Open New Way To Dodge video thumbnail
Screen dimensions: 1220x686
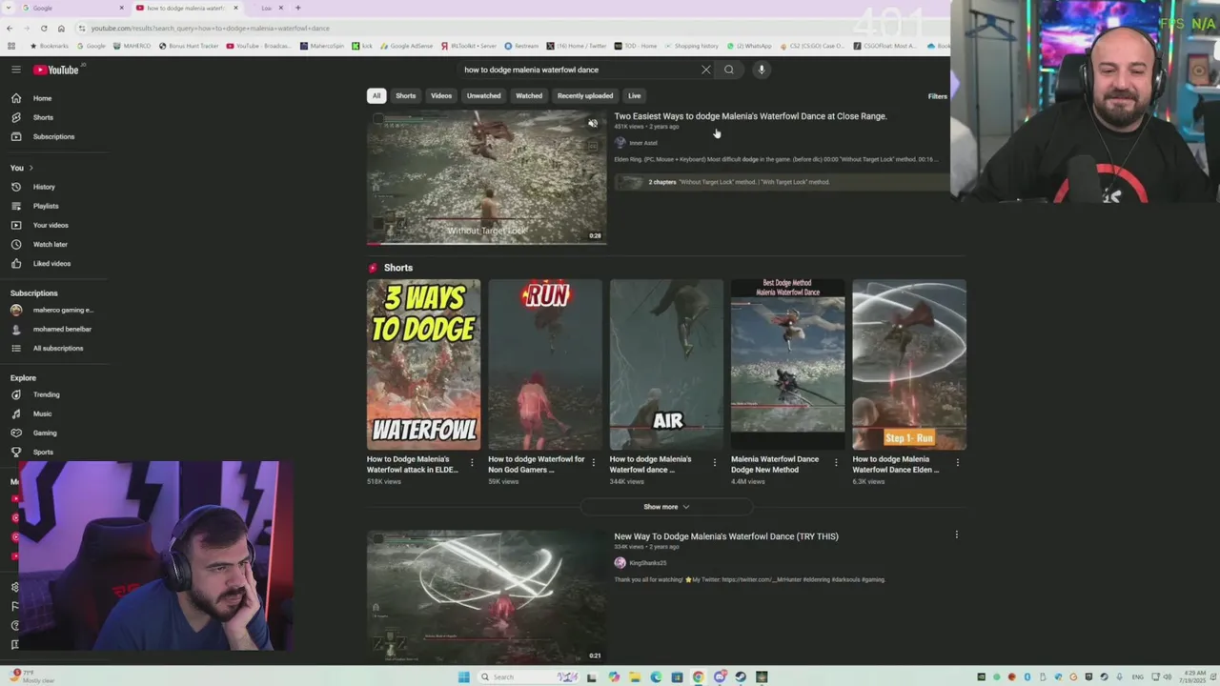coord(486,597)
